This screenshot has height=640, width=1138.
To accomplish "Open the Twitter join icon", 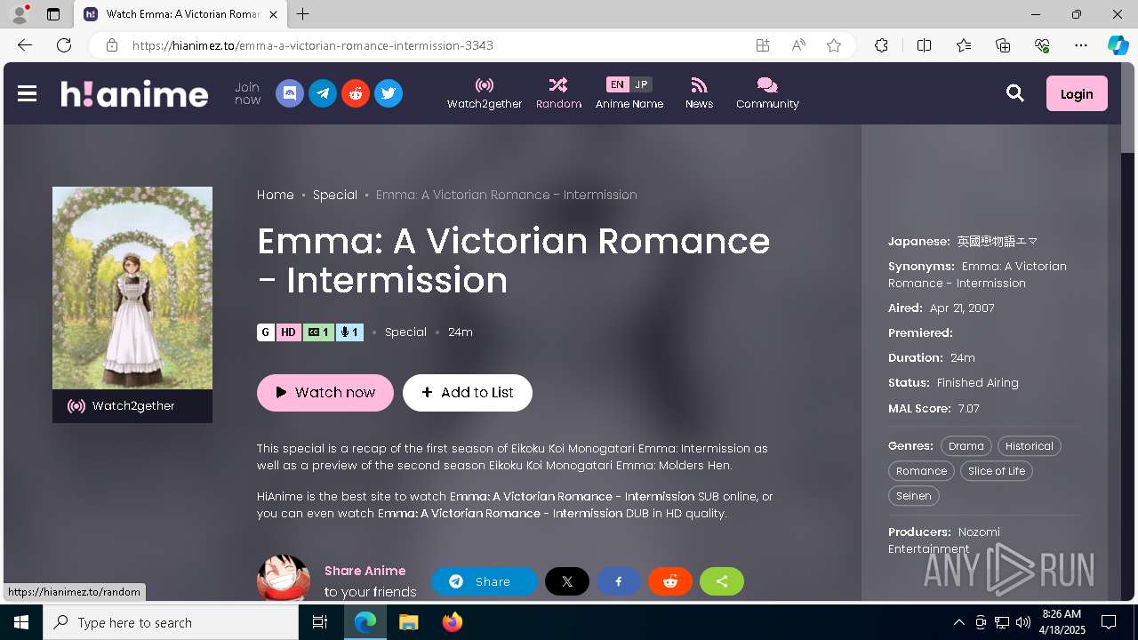I will pyautogui.click(x=389, y=93).
